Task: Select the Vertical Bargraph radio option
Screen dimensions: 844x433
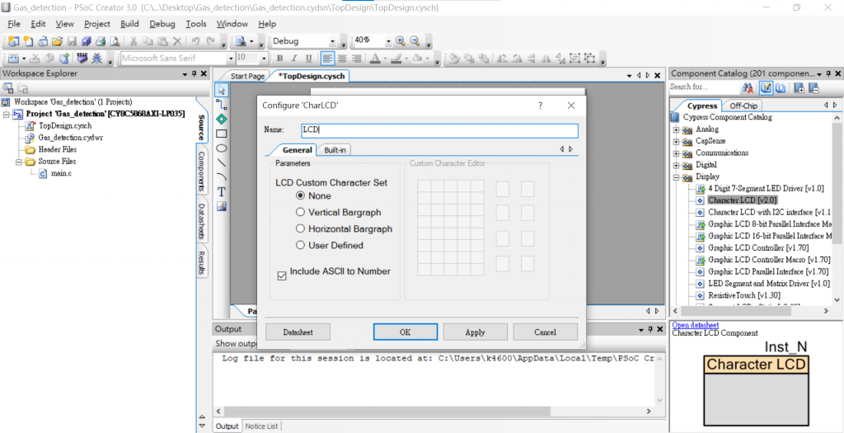Action: [300, 212]
